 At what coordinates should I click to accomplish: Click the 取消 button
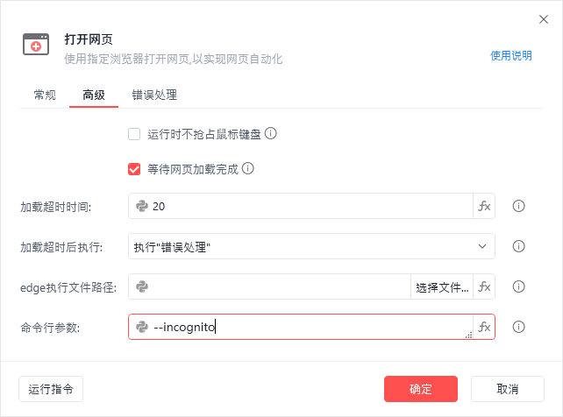(x=507, y=389)
